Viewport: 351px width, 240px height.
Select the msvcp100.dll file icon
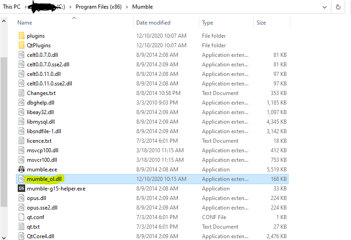pyautogui.click(x=21, y=150)
